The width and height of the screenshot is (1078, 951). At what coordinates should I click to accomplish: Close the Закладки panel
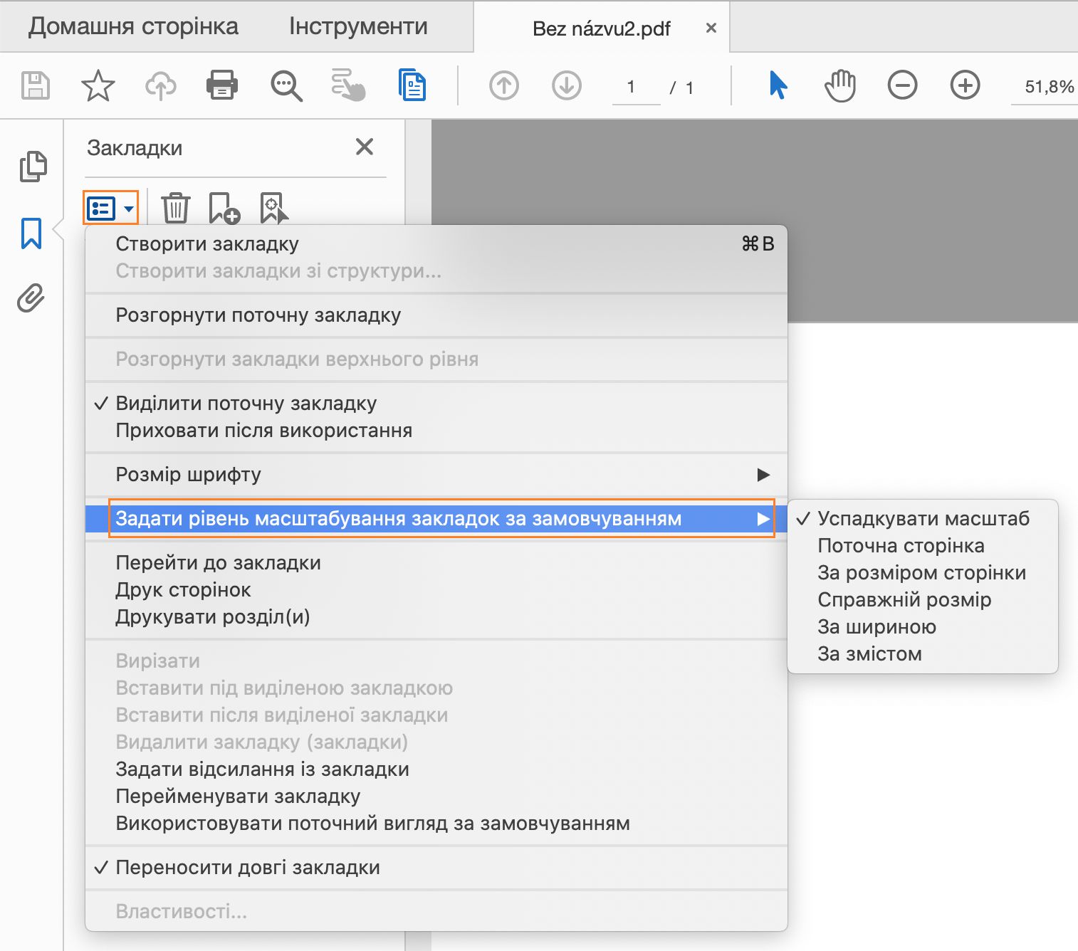click(365, 147)
